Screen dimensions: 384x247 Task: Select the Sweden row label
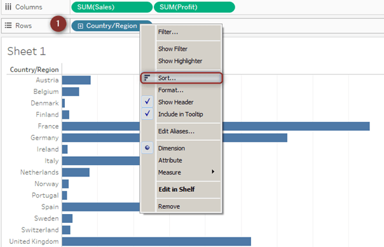[x=46, y=218]
